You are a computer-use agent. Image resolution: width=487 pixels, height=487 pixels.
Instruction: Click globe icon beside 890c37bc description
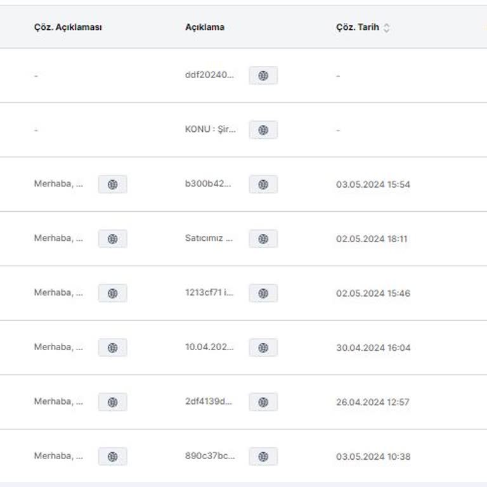(263, 457)
